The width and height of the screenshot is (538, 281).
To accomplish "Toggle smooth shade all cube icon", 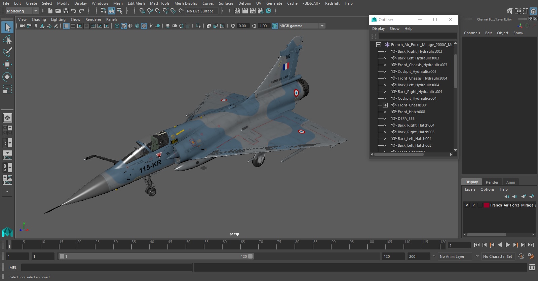I will pos(124,26).
